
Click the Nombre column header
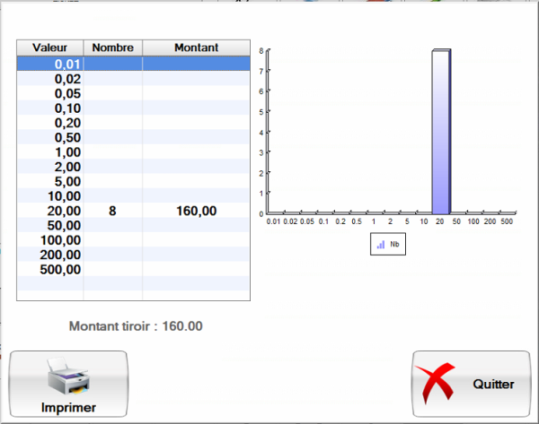112,48
